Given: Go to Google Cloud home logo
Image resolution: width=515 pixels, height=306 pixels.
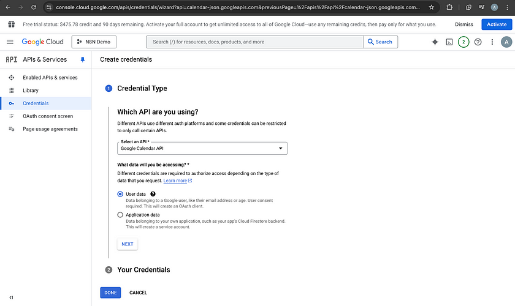Looking at the screenshot, I should tap(43, 42).
